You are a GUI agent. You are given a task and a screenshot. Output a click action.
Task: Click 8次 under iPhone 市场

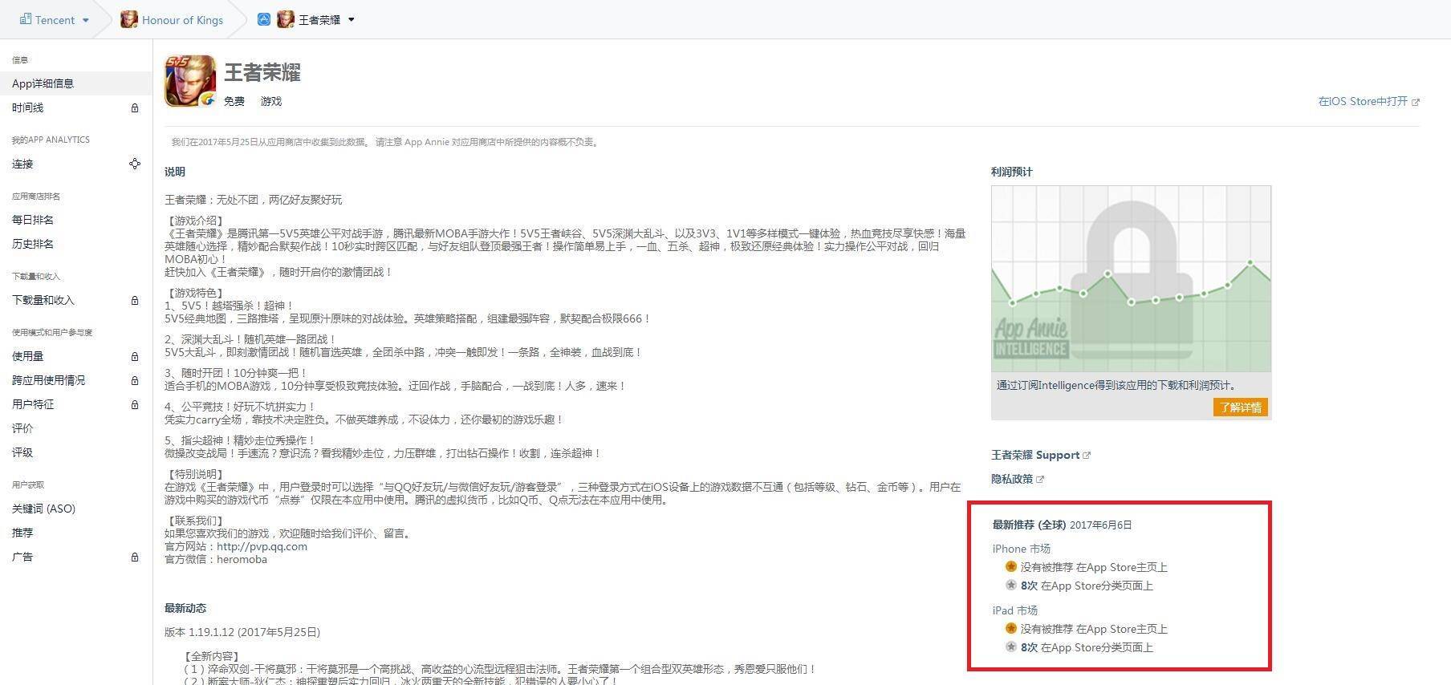pos(1029,586)
